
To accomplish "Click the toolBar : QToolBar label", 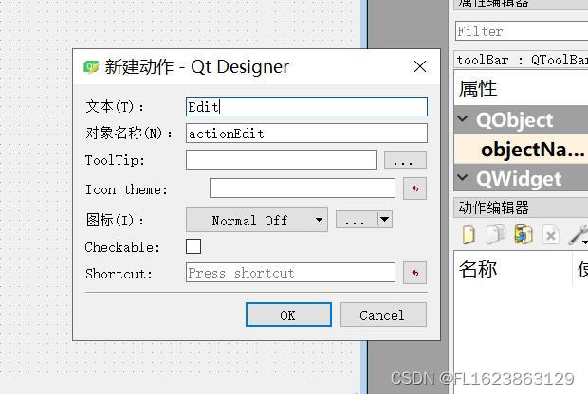I will click(x=522, y=60).
